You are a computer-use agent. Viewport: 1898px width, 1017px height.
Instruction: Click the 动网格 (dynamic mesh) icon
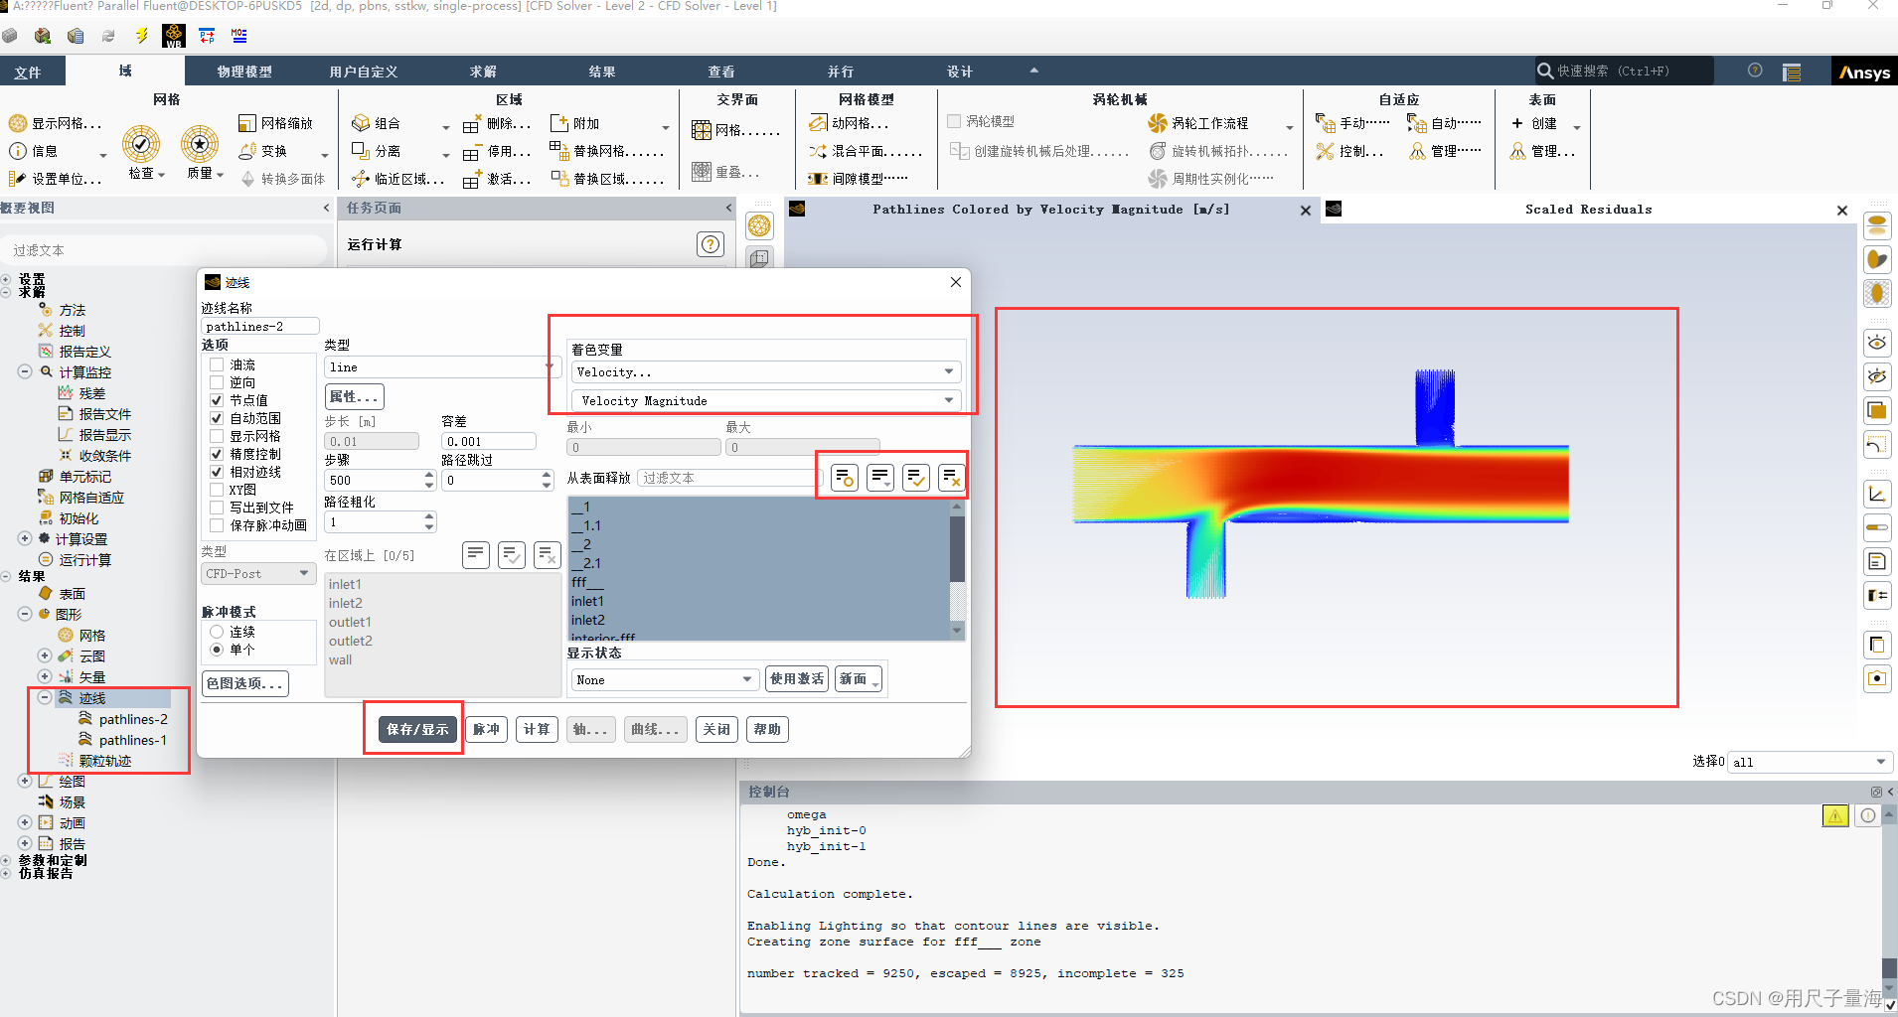tap(818, 123)
